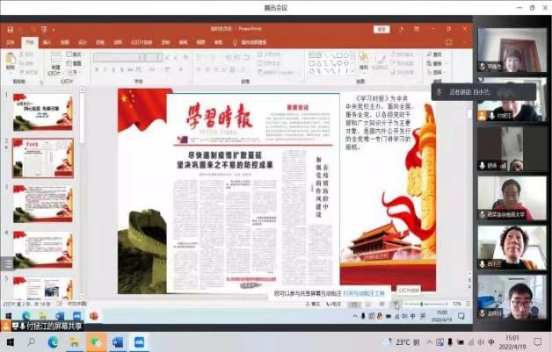Toggle the Notes (备注) pane in the status bar
The width and height of the screenshot is (552, 352).
[313, 304]
